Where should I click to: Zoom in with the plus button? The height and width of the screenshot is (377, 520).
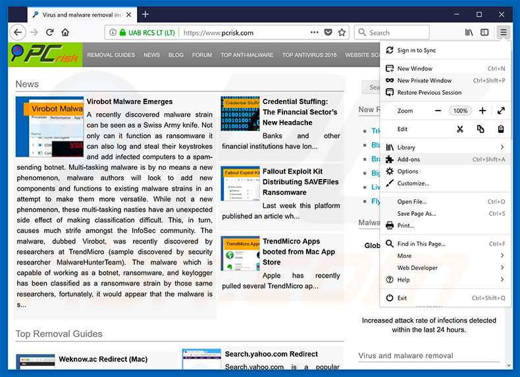[482, 111]
